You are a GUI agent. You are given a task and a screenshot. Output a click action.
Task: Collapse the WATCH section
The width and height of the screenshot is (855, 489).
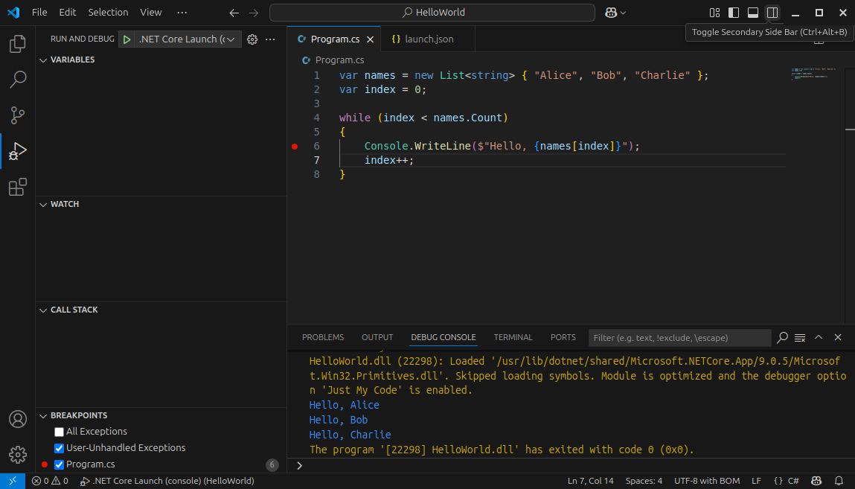[x=44, y=205]
